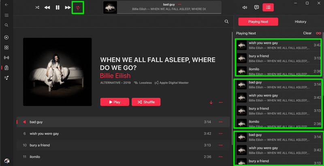This screenshot has height=166, width=324.
Task: Pause the current song
Action: point(58,8)
